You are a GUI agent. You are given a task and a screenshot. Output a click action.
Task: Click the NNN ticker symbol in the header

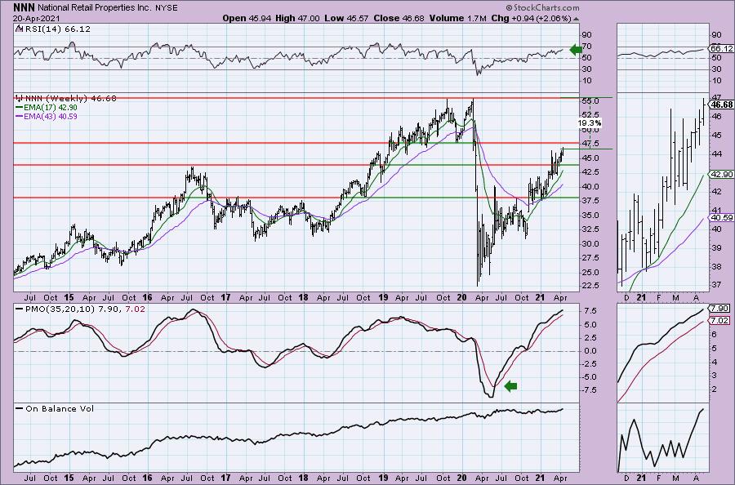(x=24, y=7)
